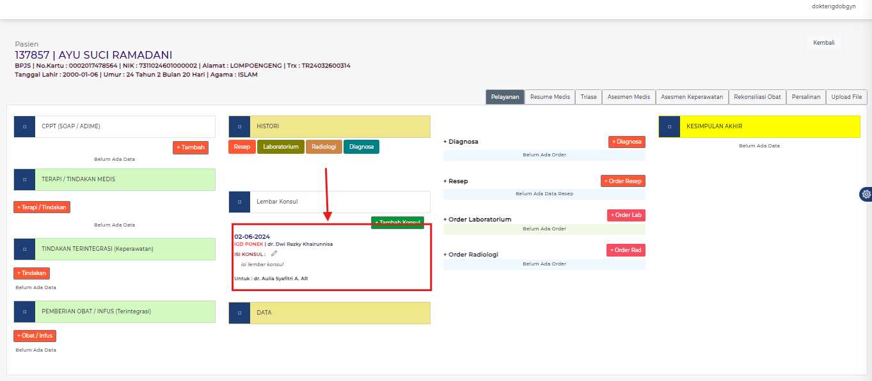This screenshot has width=872, height=381.
Task: Switch to the Resume Medis tab
Action: [550, 97]
